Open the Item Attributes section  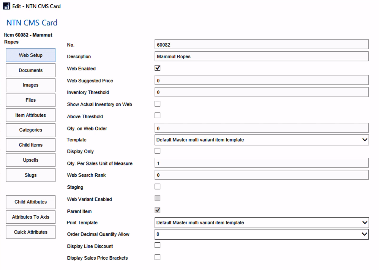tap(30, 115)
